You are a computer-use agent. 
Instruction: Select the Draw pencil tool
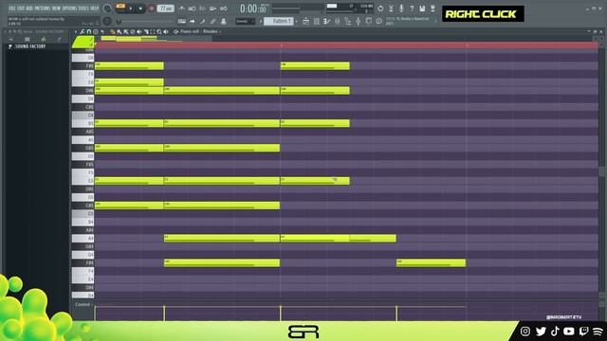113,31
